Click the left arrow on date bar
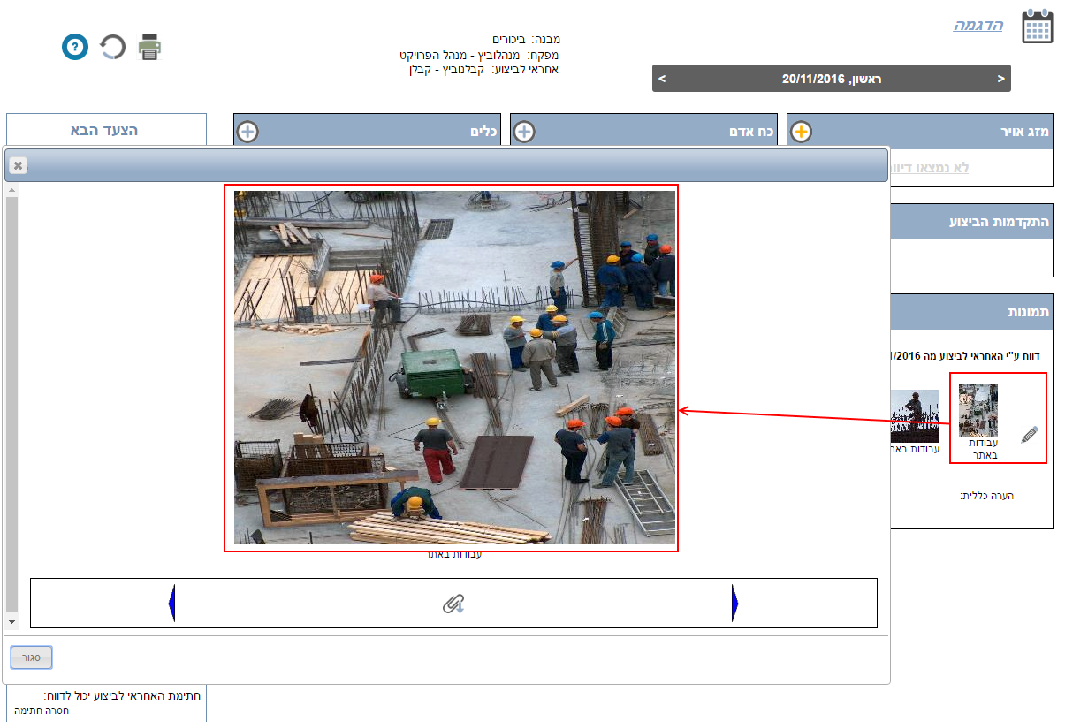This screenshot has width=1065, height=722. click(x=662, y=79)
